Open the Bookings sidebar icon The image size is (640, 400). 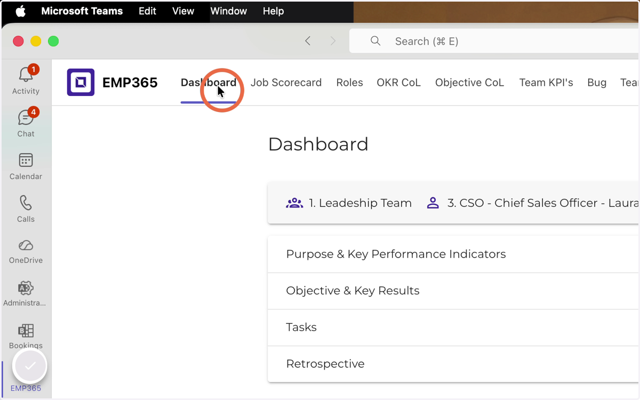(26, 331)
